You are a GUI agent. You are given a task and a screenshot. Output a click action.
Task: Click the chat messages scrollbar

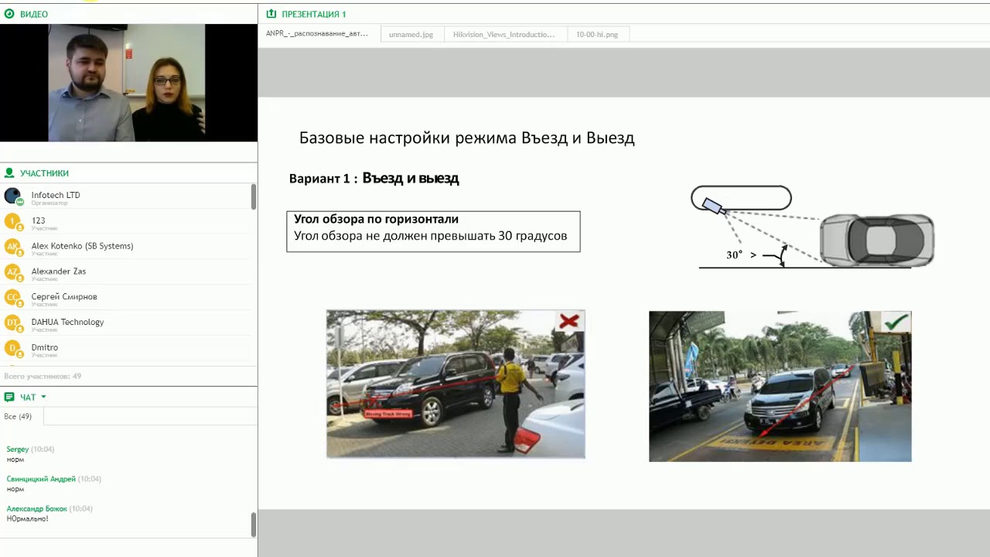254,525
